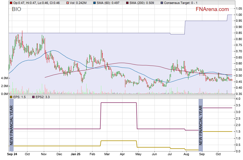The image size is (243, 160).
Task: Click the Aug label on the time axis
Action: (x=186, y=154)
